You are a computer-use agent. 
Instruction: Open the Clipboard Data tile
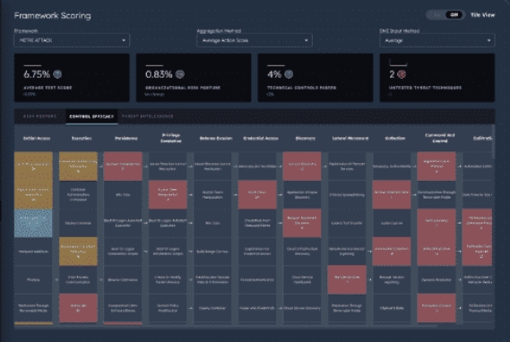point(392,308)
